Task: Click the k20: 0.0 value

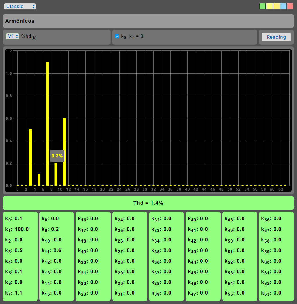Action: 88,261
